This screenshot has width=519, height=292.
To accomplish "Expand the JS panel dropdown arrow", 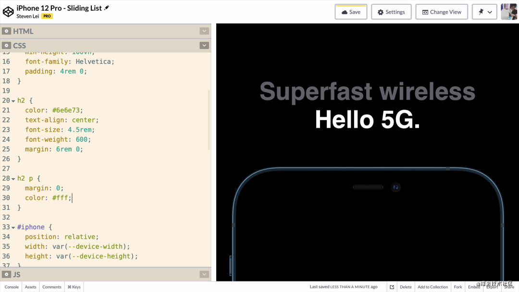I will [x=204, y=275].
